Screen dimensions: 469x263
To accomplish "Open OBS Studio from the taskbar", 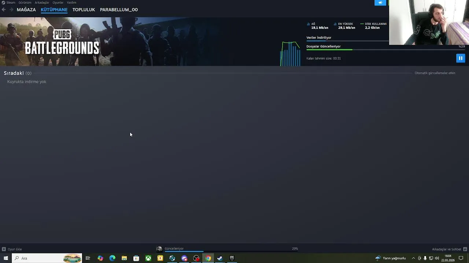I will 196,258.
